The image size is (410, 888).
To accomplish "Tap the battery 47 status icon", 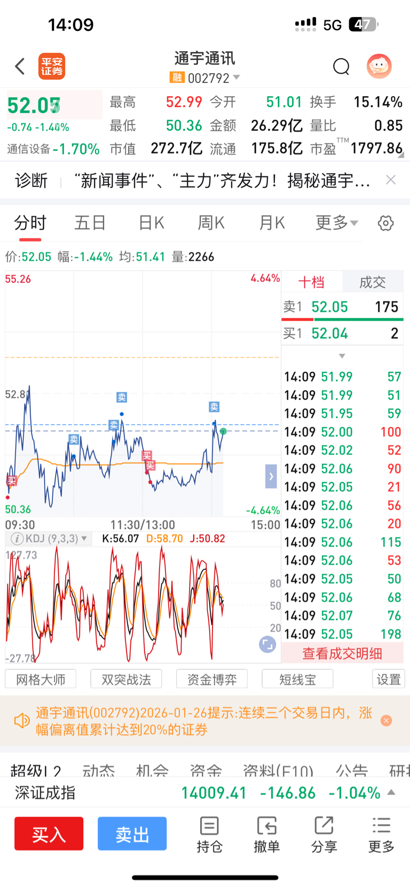I will point(364,25).
